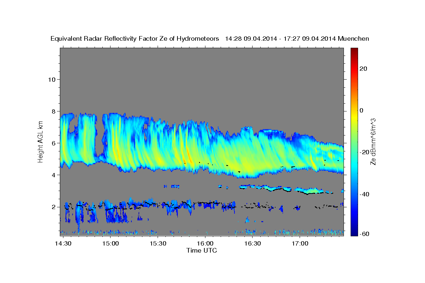Click the height tick label 10

click(x=52, y=79)
